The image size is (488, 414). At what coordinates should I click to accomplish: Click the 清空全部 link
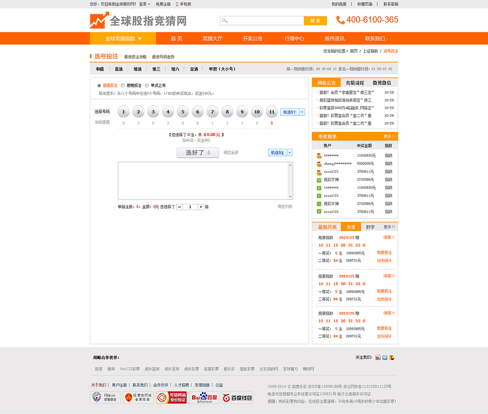tap(231, 152)
